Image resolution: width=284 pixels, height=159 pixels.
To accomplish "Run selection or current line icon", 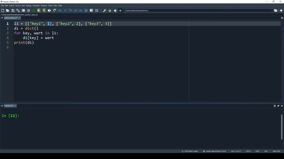I will tap(49, 11).
